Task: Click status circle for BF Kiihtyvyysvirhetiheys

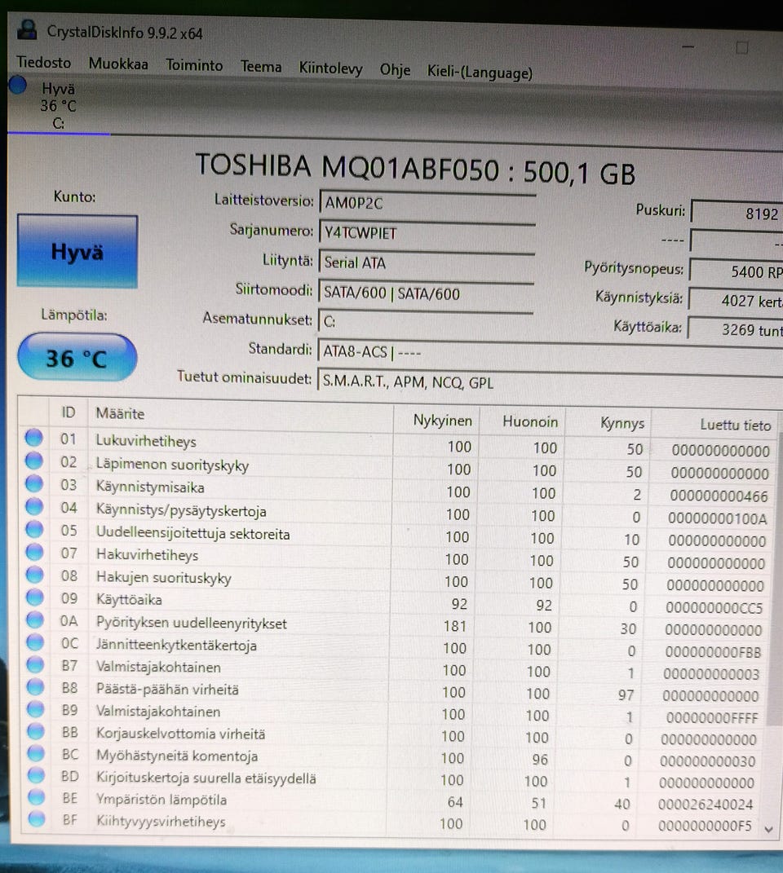Action: [37, 818]
